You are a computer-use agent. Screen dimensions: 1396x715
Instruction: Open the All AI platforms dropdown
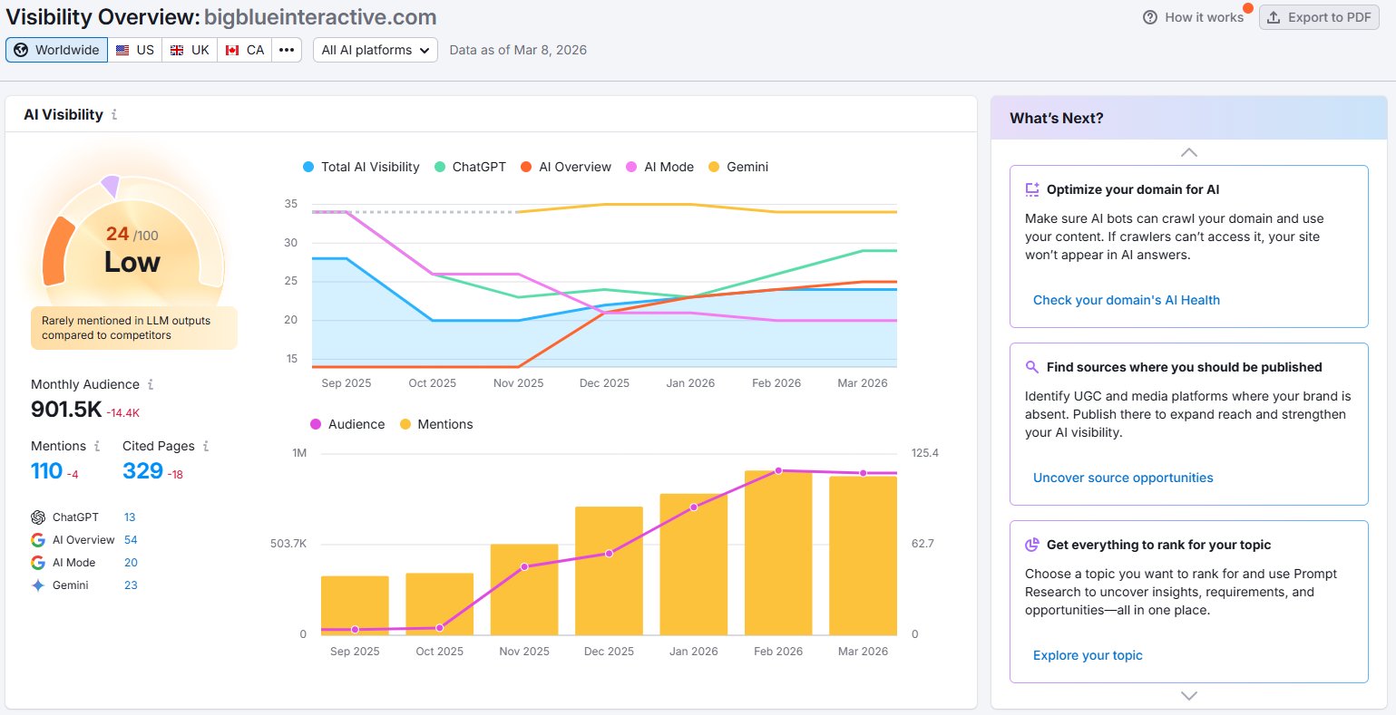(376, 50)
